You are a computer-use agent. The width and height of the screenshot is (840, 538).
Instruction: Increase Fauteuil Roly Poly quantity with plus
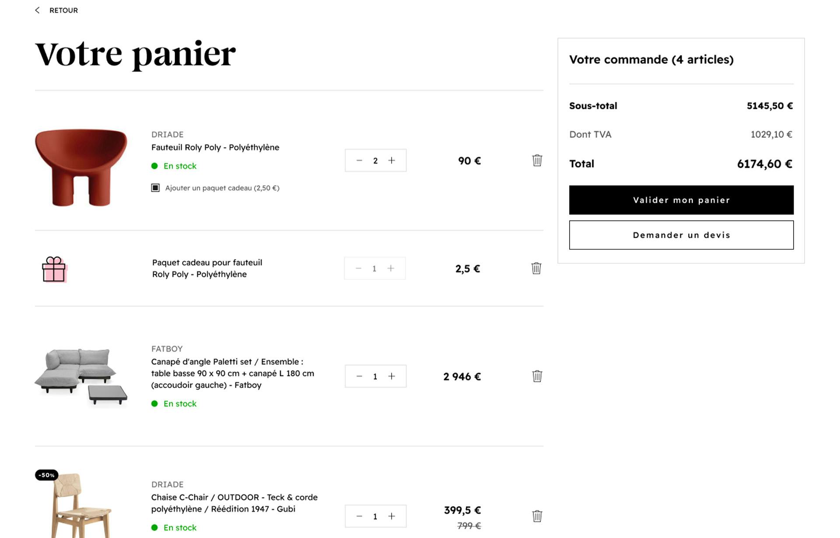[392, 161]
